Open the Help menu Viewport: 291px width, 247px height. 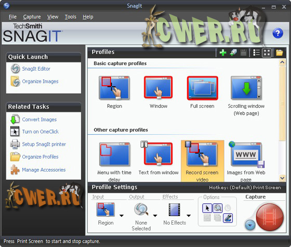click(88, 17)
